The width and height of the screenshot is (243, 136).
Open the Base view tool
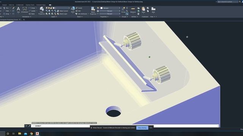coord(153,10)
